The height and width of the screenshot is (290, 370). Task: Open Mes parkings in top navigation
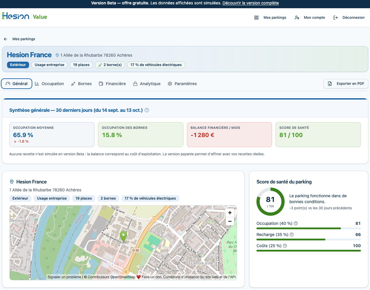point(275,18)
